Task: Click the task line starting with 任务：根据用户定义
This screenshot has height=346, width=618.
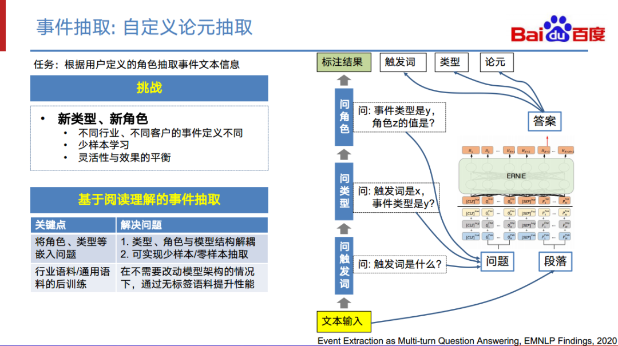Action: click(x=136, y=64)
